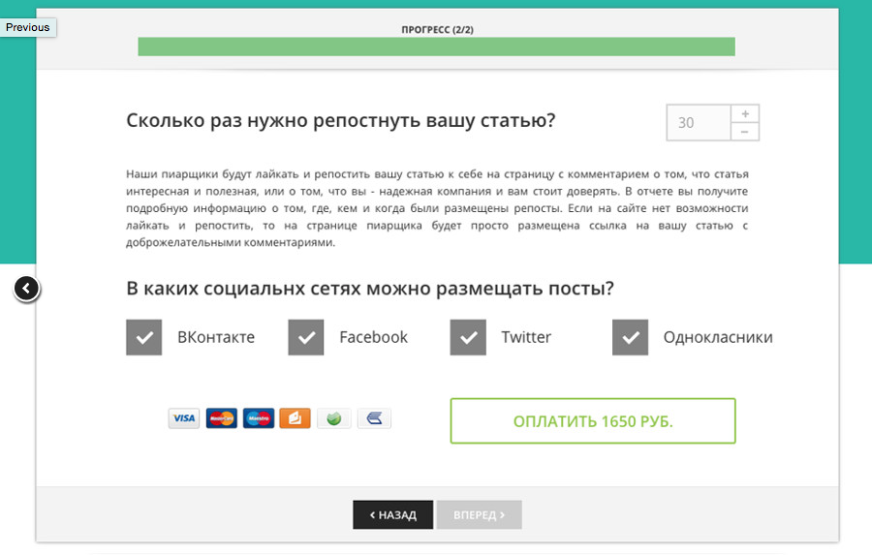Go back with the НАЗАД button
Screen dimensions: 872x555
point(392,515)
